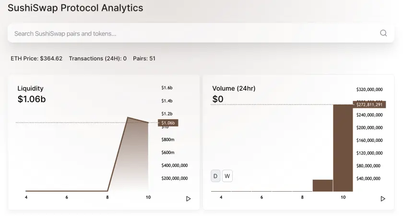This screenshot has height=219, width=403.
Task: Click the Volume chart play arrow
Action: click(x=383, y=199)
